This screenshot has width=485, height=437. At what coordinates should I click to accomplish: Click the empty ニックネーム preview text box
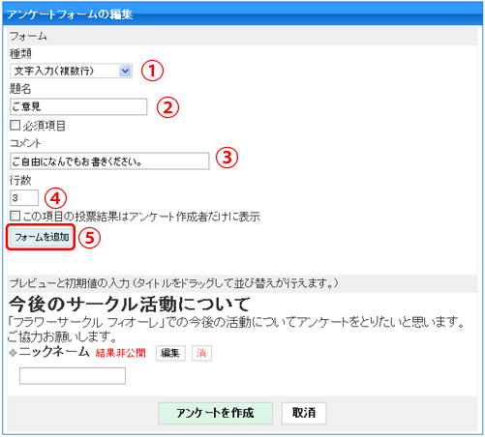tap(73, 376)
